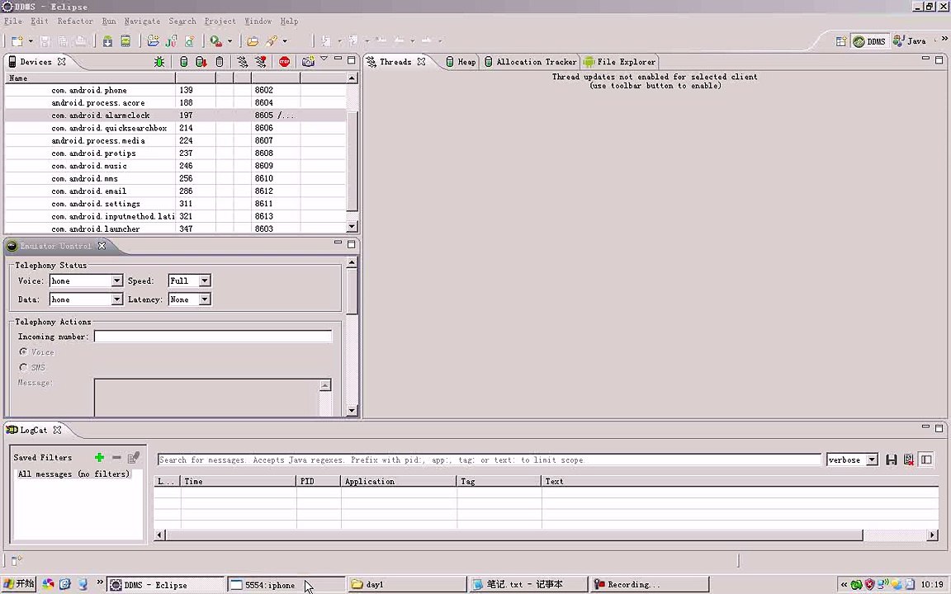Switch to DDMS perspective button
Screen dimensions: 951x594
click(x=869, y=41)
